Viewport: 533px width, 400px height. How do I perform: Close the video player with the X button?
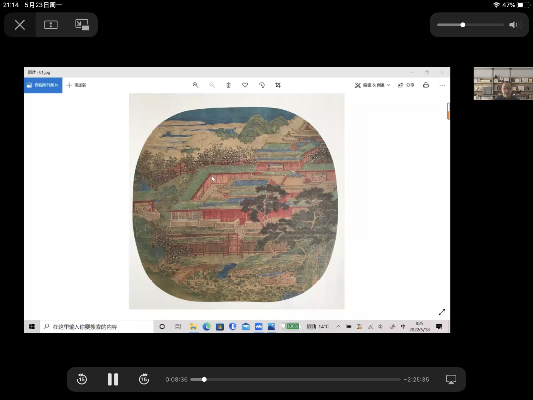20,25
